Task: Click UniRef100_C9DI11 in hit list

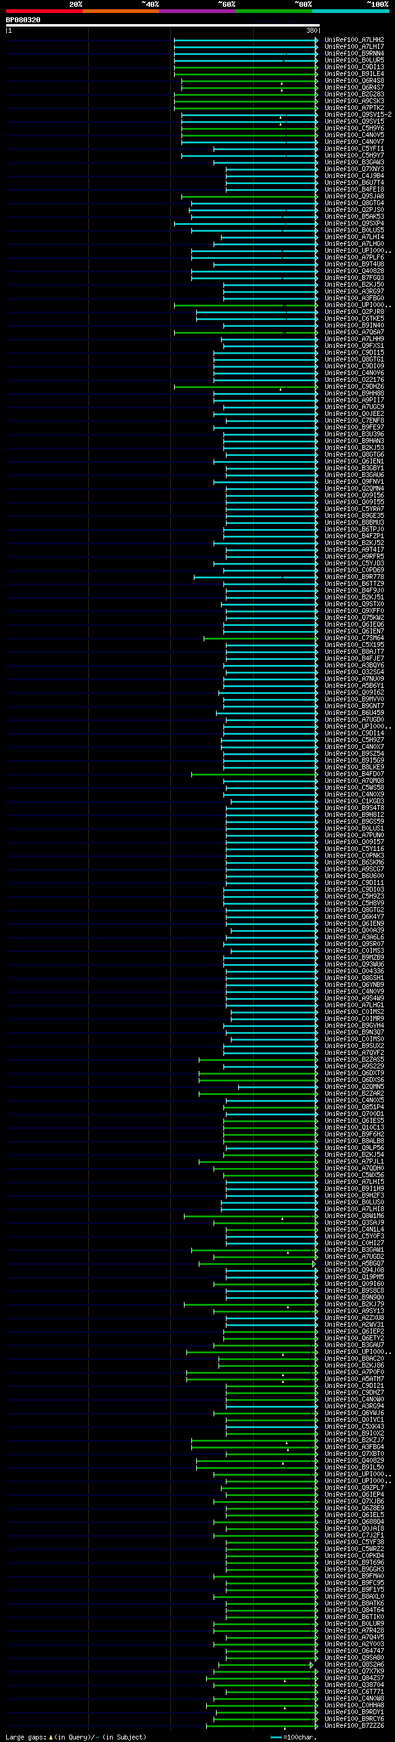Action: coord(354,882)
